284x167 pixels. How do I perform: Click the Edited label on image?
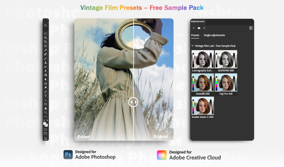(x=84, y=137)
